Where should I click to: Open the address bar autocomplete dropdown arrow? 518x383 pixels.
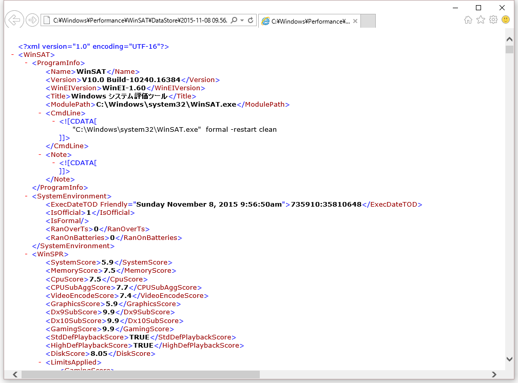[242, 20]
